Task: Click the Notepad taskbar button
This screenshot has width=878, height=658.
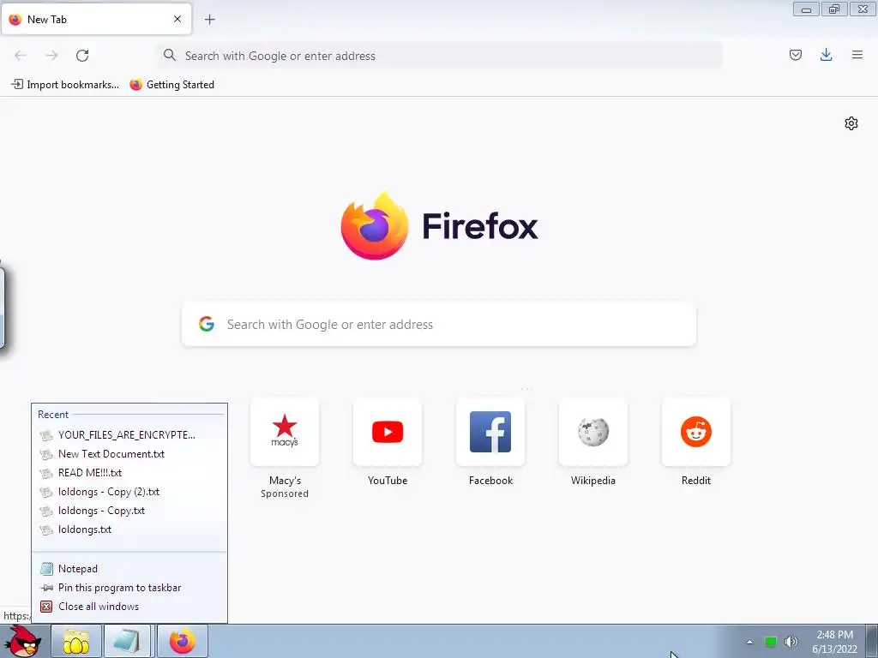Action: tap(129, 641)
